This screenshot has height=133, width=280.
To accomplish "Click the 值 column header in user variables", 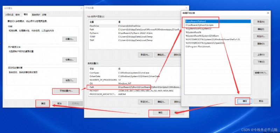I will 149,22.
